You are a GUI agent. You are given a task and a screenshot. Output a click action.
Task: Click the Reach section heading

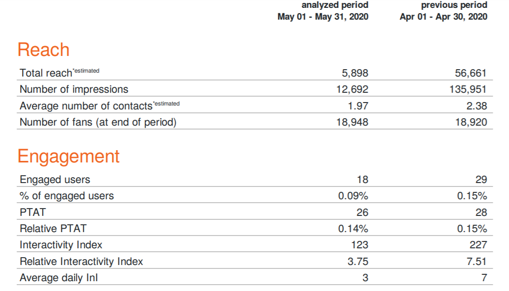[x=43, y=50]
